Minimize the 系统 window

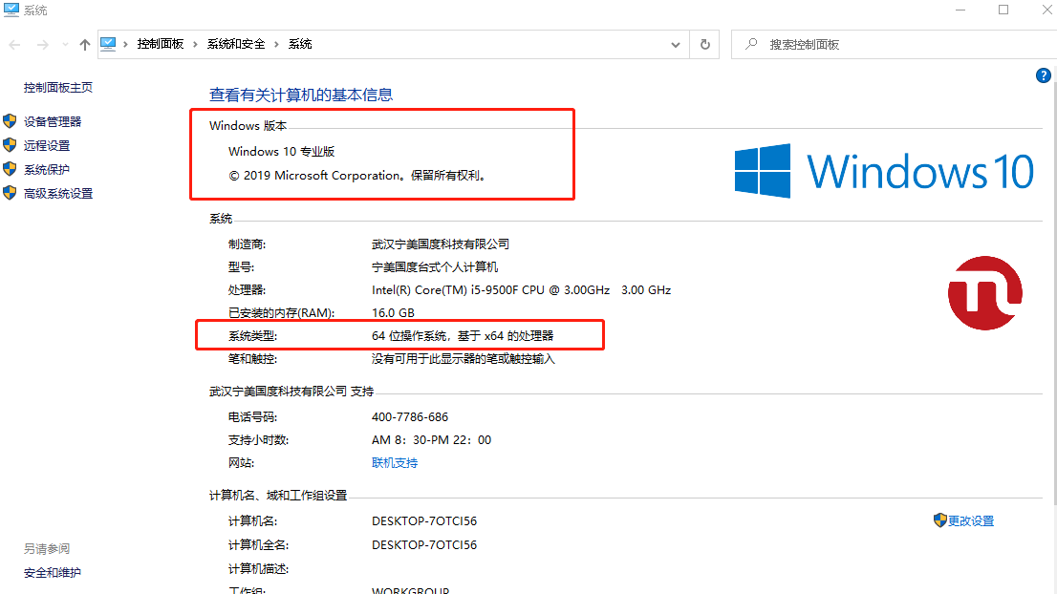pos(960,10)
